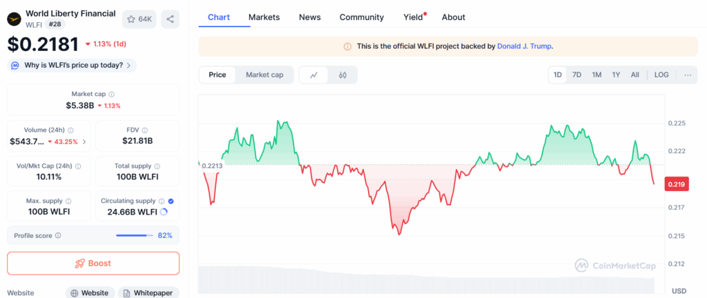
Task: Click the Profile score info icon
Action: 58,235
